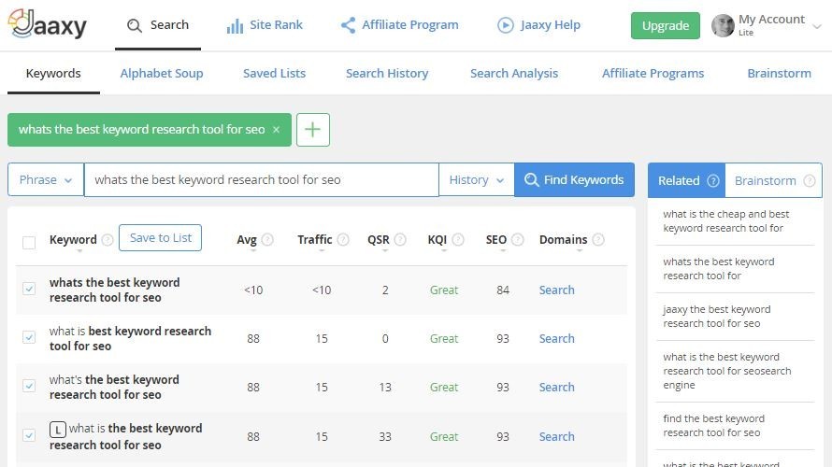Switch to the Saved Lists tab
The height and width of the screenshot is (467, 832).
(x=274, y=73)
